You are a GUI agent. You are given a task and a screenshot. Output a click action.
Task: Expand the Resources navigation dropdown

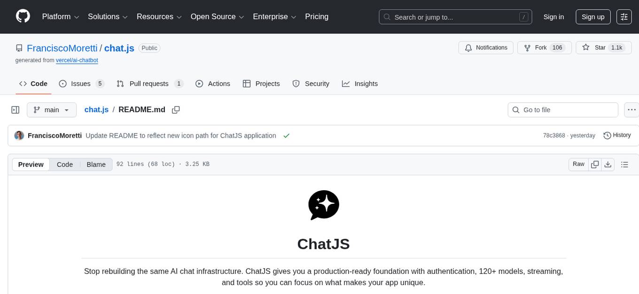pyautogui.click(x=159, y=16)
